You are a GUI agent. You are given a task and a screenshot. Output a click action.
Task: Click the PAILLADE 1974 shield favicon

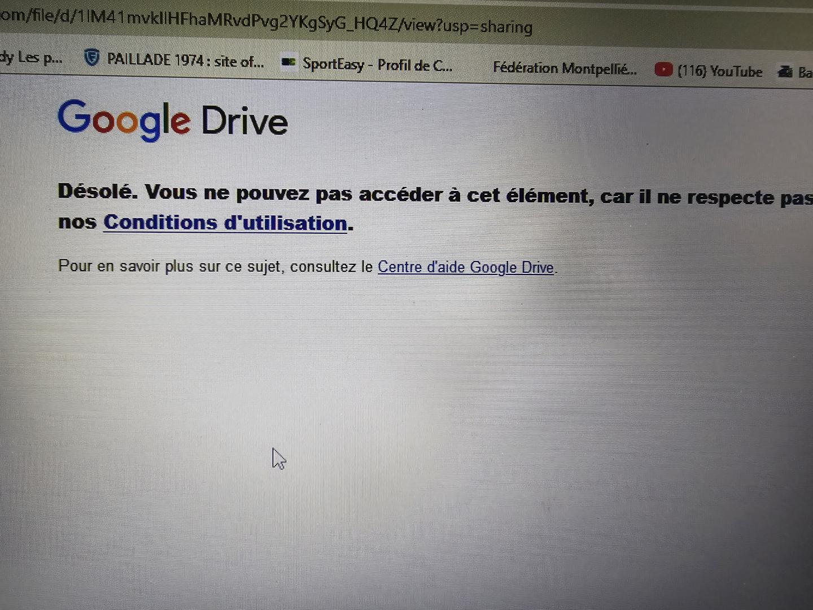coord(91,57)
